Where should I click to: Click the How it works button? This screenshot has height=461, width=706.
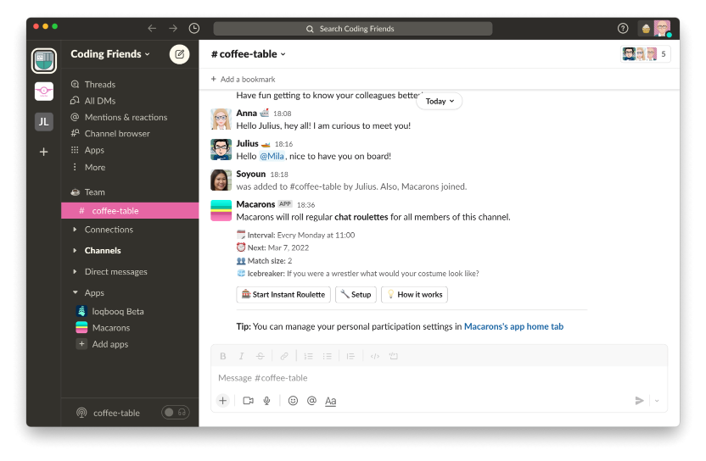[414, 295]
